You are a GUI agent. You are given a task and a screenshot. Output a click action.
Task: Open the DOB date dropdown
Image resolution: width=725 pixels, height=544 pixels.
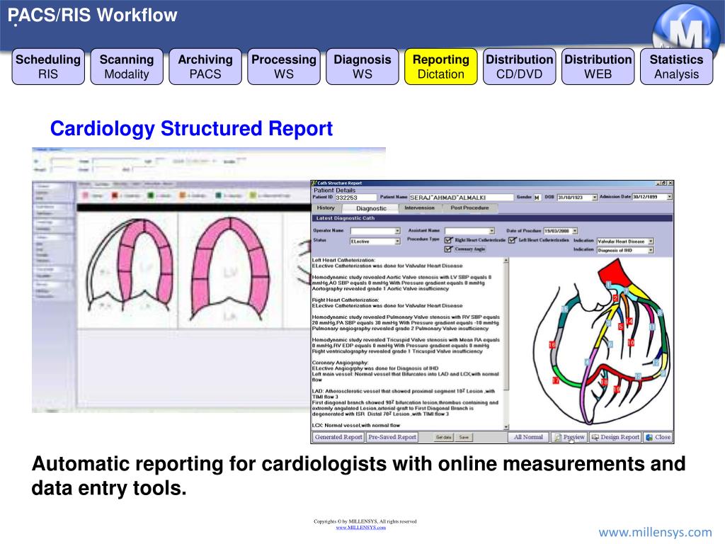[x=595, y=198]
